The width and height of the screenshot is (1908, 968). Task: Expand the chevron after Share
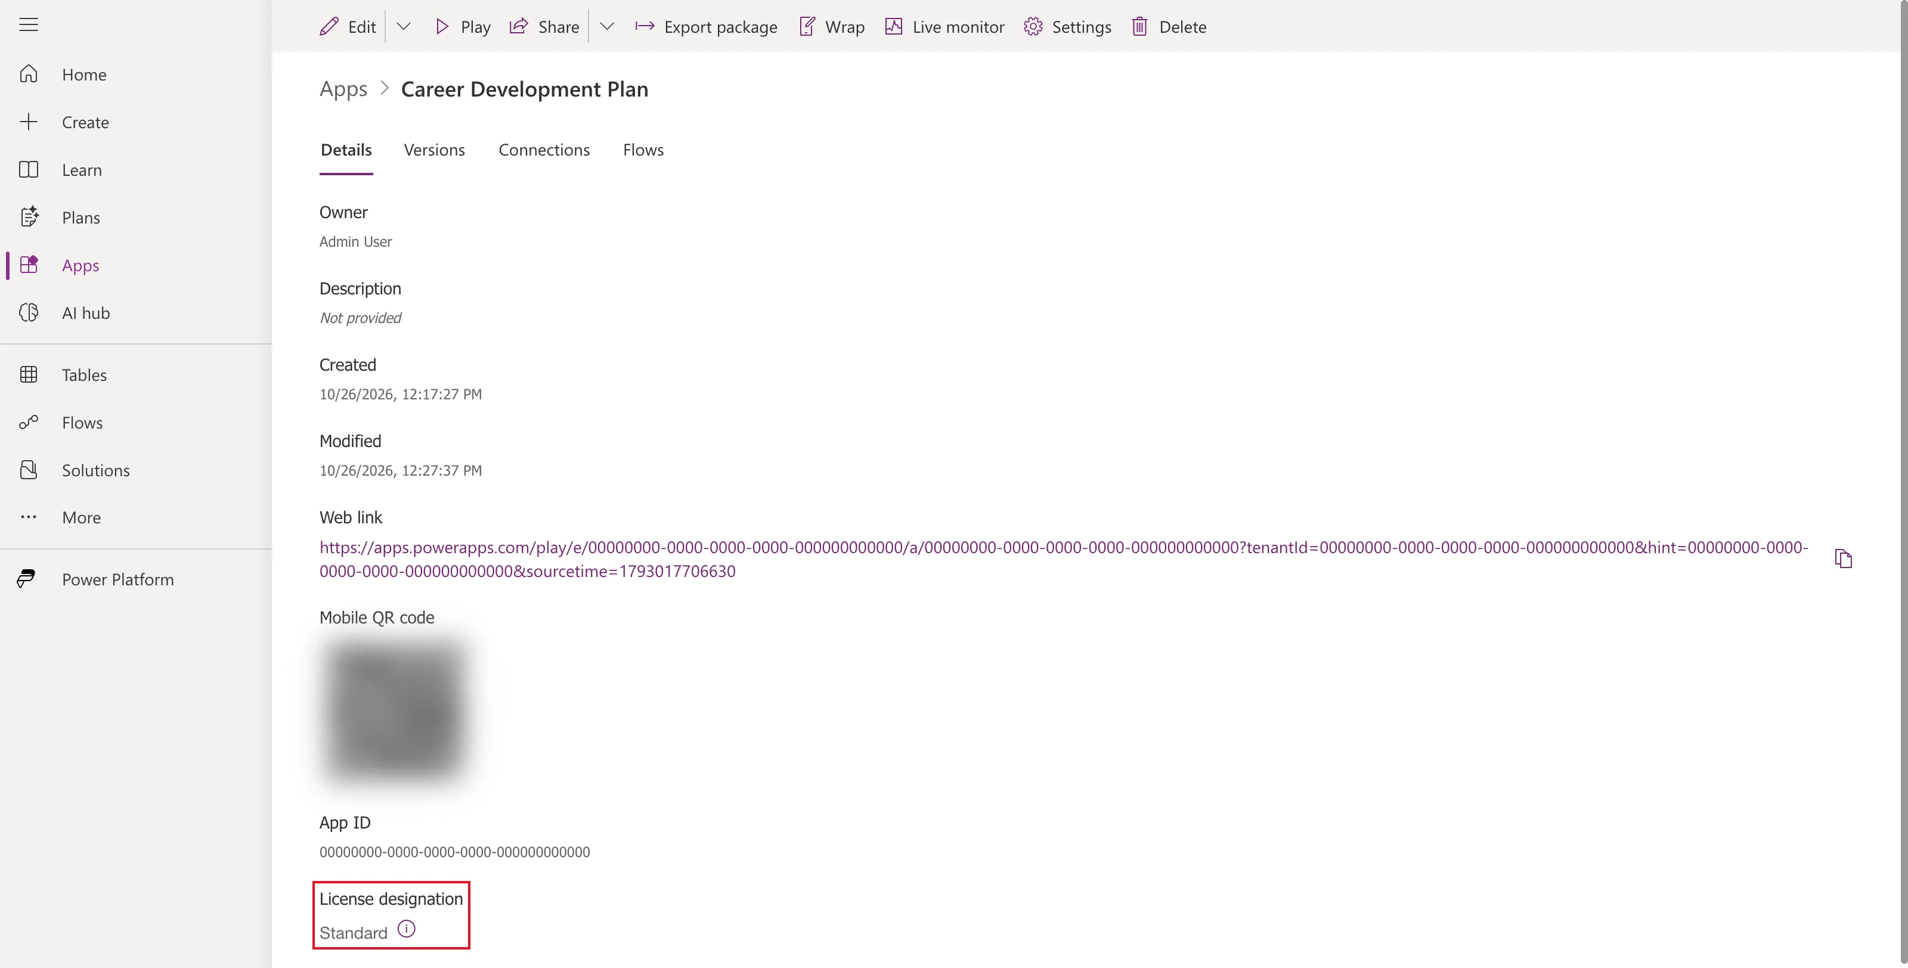tap(606, 27)
